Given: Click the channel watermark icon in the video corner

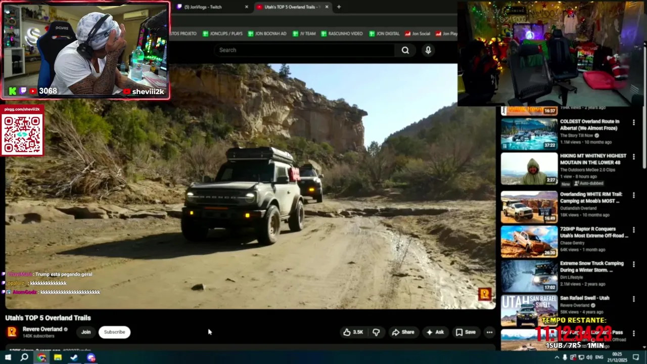Looking at the screenshot, I should (x=485, y=294).
